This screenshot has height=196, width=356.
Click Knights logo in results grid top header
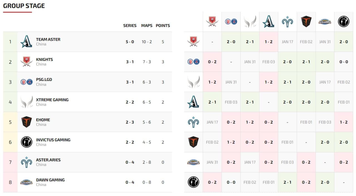212,22
